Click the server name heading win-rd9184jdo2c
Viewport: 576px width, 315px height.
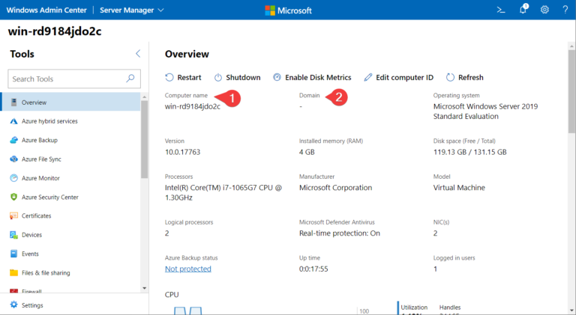(x=55, y=31)
